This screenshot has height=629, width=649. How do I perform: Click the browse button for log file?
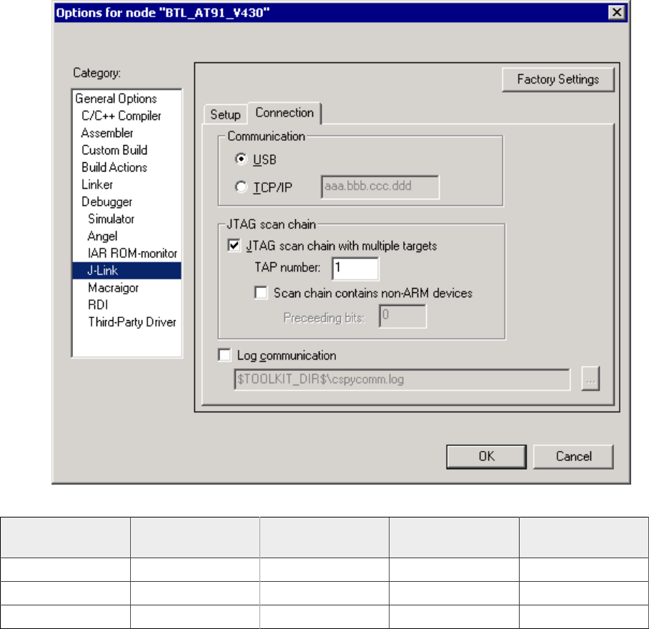click(590, 380)
